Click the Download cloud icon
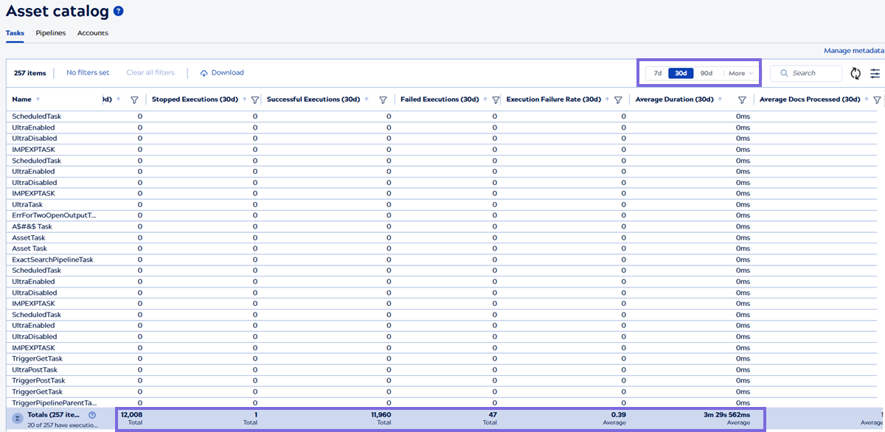 [x=204, y=73]
